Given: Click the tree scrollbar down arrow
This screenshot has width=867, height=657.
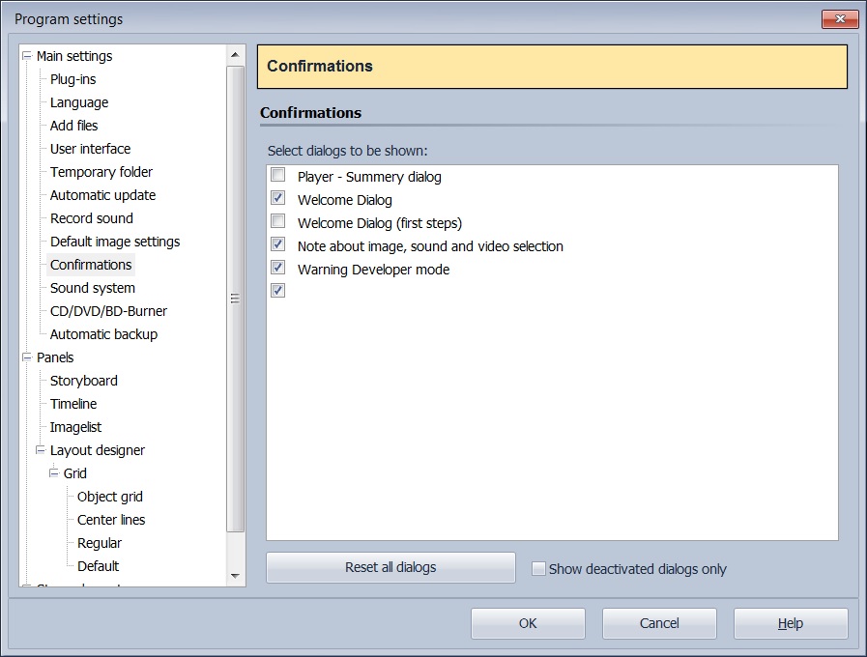Looking at the screenshot, I should point(235,575).
